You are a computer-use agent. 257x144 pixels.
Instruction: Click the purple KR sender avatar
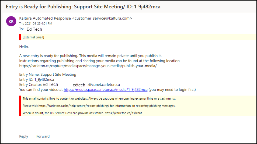(x=11, y=21)
